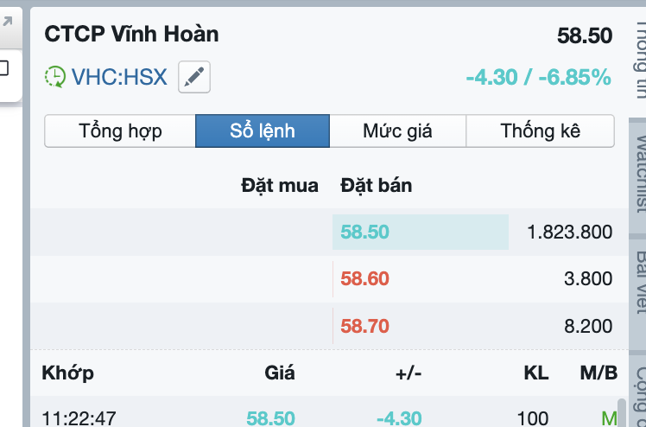
Task: Click the 1.823.800 ask volume
Action: 569,232
